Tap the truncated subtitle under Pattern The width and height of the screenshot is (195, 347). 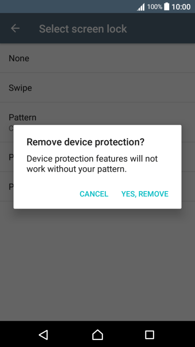click(x=11, y=128)
